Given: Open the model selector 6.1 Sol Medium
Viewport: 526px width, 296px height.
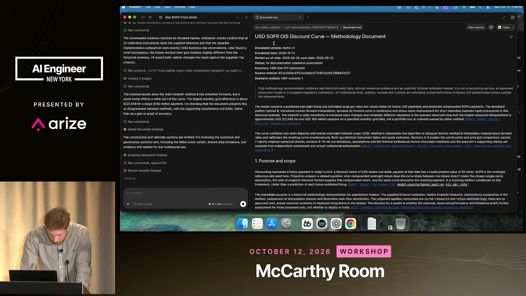Looking at the screenshot, I should tap(222, 204).
